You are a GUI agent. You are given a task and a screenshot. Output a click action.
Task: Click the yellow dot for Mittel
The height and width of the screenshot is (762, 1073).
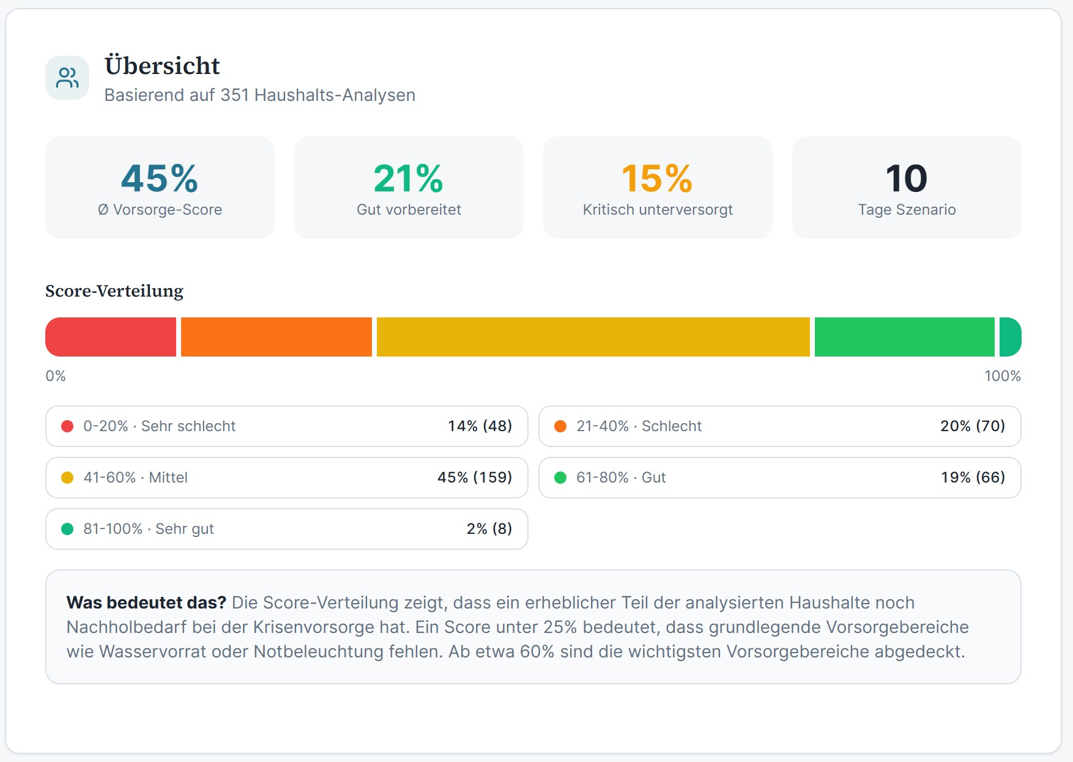point(67,478)
